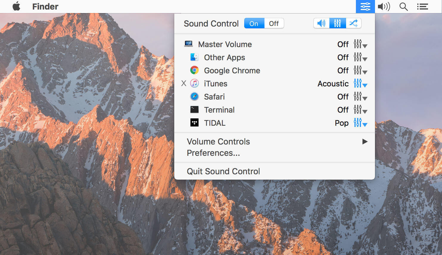The height and width of the screenshot is (255, 442).
Task: Open the Finder menu in menu bar
Action: coord(45,7)
